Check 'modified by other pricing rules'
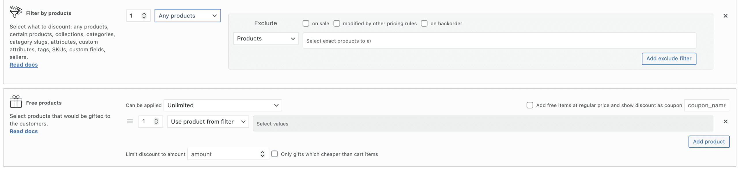Viewport: 738px width, 169px height. 337,23
